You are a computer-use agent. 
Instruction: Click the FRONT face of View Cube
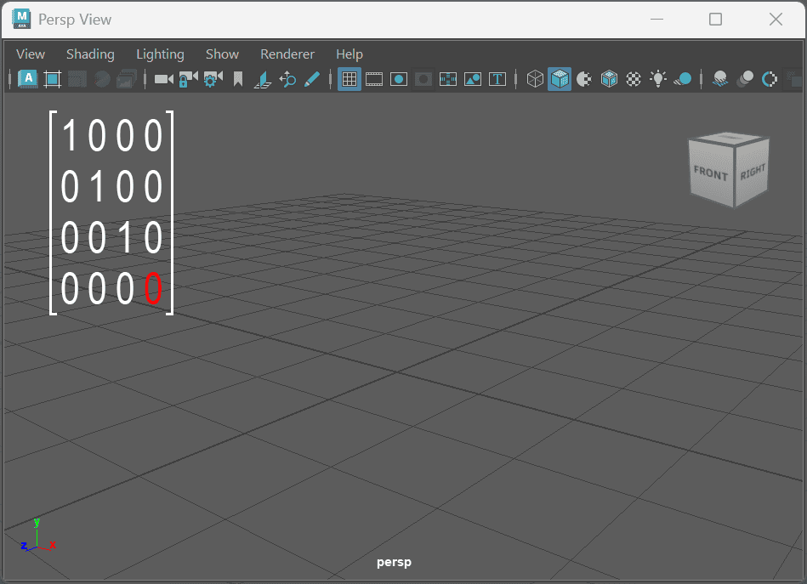pyautogui.click(x=710, y=174)
